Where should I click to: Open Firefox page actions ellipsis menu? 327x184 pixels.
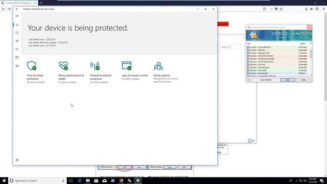pyautogui.click(x=271, y=9)
